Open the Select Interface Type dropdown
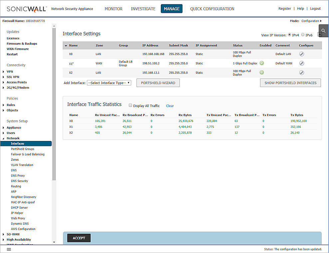The height and width of the screenshot is (253, 329). [x=109, y=82]
